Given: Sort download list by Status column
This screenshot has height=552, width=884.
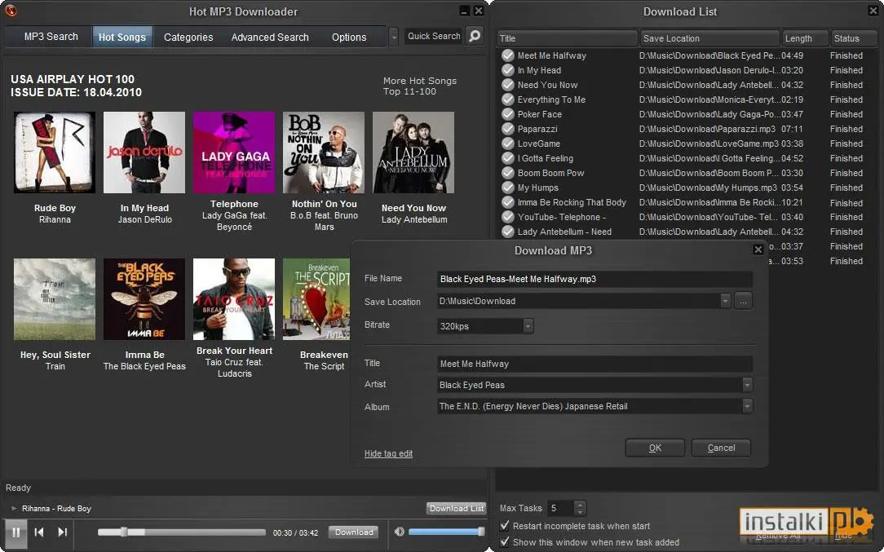Looking at the screenshot, I should point(854,38).
